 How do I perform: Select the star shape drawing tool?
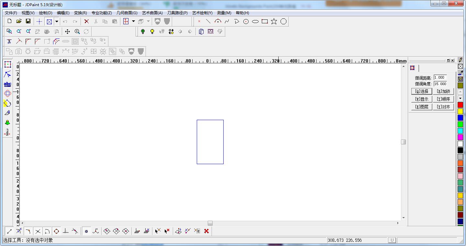pyautogui.click(x=274, y=21)
